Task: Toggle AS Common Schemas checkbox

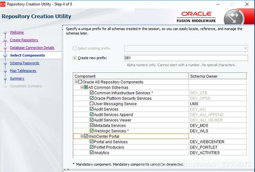Action: (x=86, y=87)
